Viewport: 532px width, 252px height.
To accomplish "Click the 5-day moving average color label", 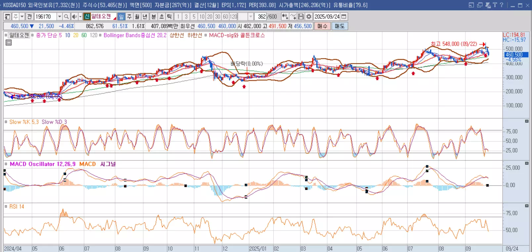I will pos(61,35).
